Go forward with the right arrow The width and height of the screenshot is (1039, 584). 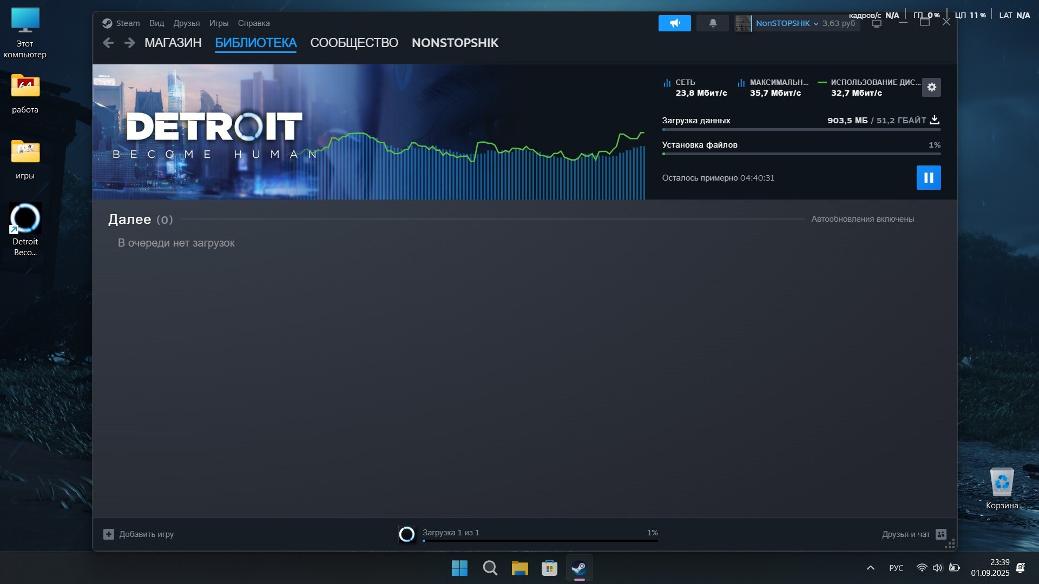(x=129, y=43)
